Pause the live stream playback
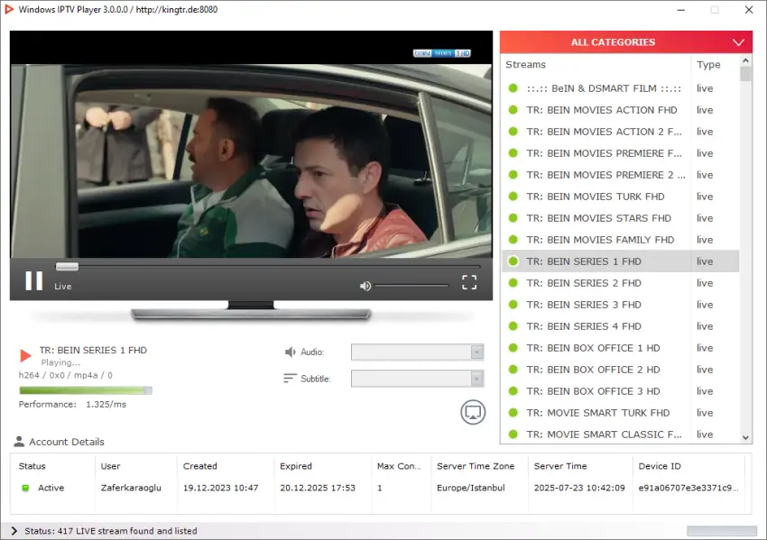This screenshot has height=540, width=767. [x=33, y=281]
